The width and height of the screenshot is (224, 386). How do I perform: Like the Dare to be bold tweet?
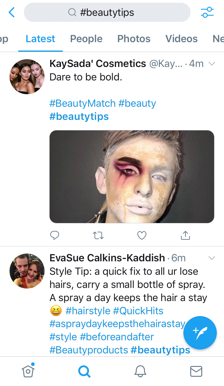pos(142,235)
